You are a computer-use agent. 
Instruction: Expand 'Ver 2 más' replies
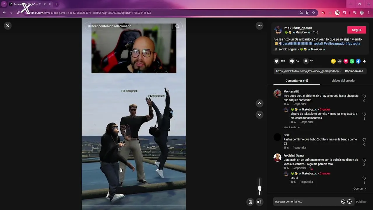tap(291, 127)
